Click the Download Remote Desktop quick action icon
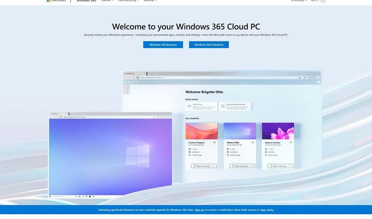Screen dimensions: 372x219 pos(222,106)
